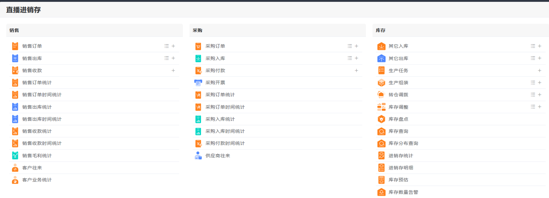Image resolution: width=549 pixels, height=198 pixels.
Task: Go to 供应商往来 page
Action: click(x=218, y=156)
